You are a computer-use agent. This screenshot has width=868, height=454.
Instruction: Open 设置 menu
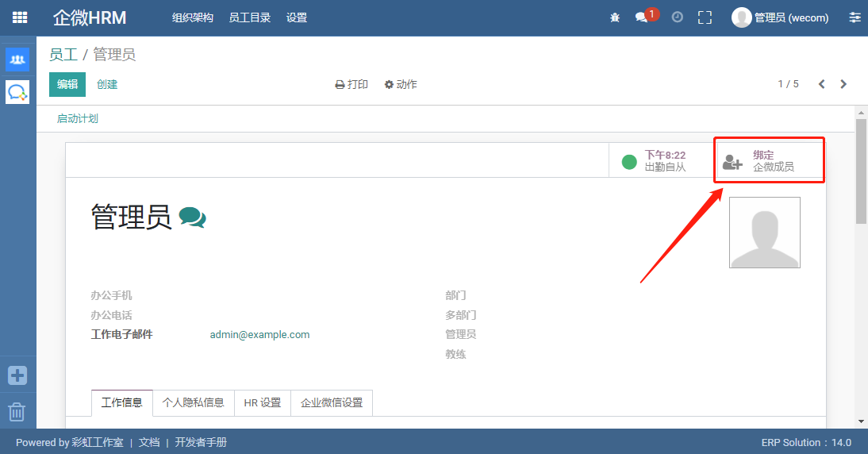click(297, 17)
